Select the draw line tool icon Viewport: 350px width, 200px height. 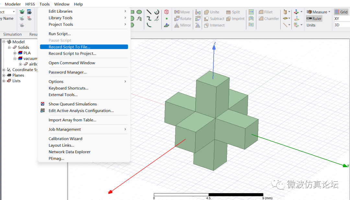tap(149, 12)
